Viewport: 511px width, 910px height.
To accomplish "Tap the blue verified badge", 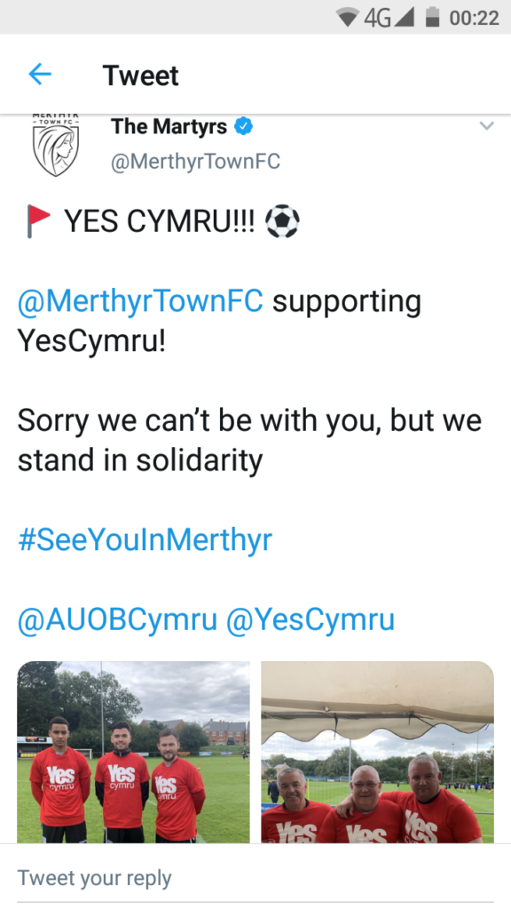I will (x=243, y=126).
